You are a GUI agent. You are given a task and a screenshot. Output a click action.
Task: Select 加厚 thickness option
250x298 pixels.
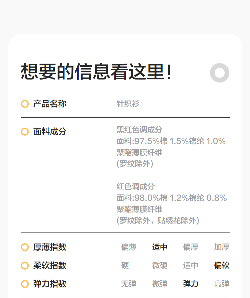click(x=222, y=247)
